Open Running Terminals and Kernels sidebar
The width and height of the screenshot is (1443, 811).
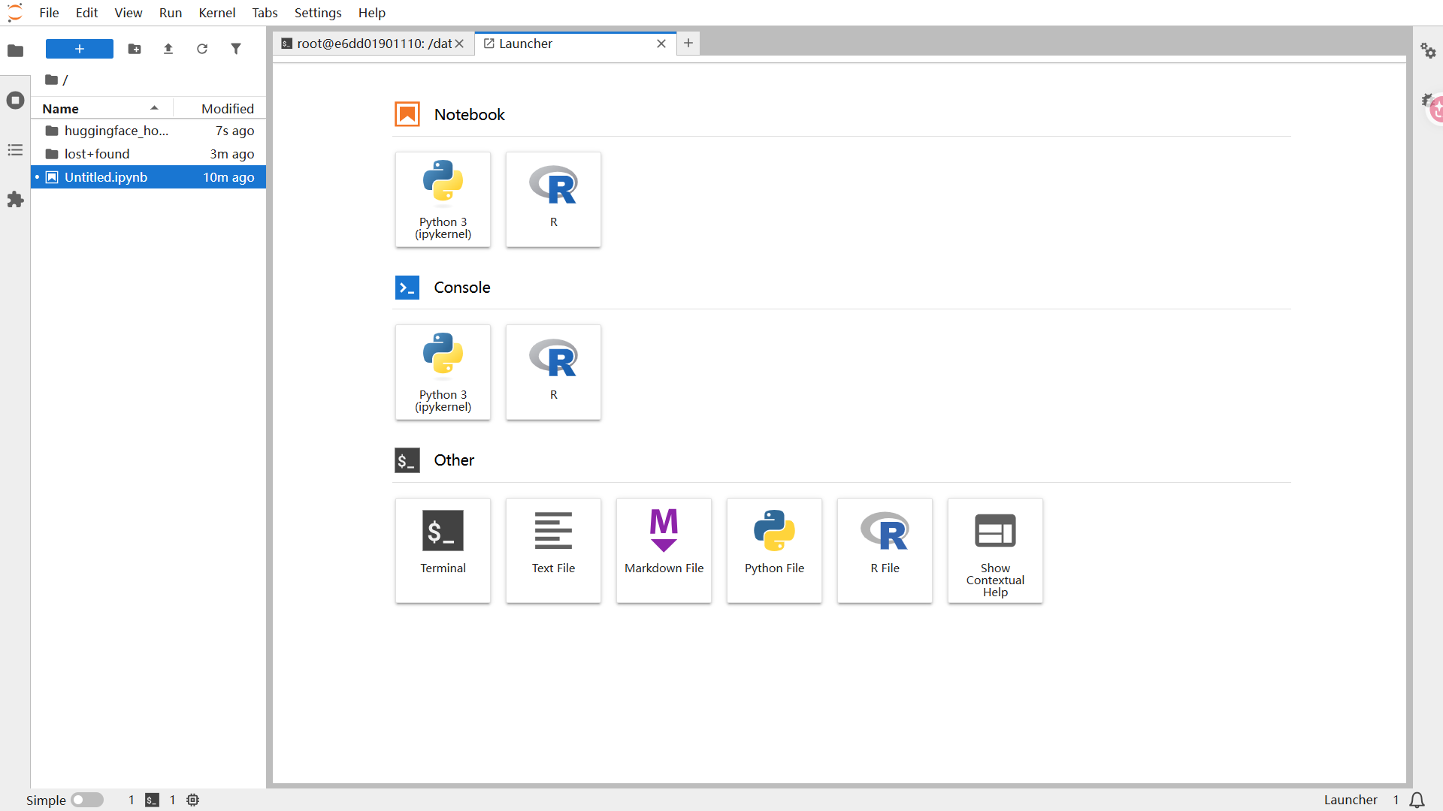(15, 101)
